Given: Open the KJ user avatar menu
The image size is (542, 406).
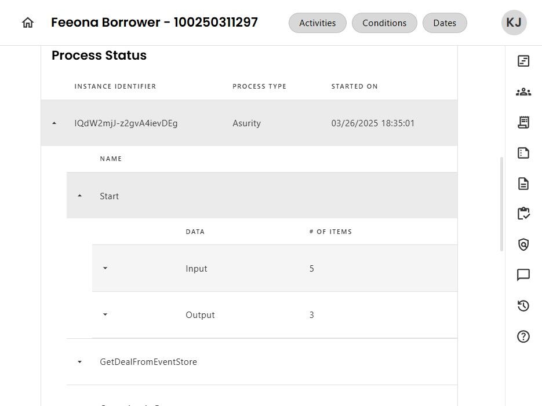Looking at the screenshot, I should (514, 23).
